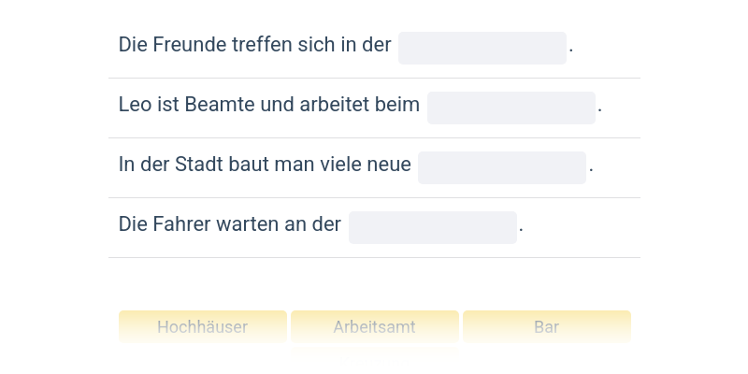The width and height of the screenshot is (748, 374).
Task: Choose the word tile 'Hochhäuser'
Action: [x=202, y=327]
